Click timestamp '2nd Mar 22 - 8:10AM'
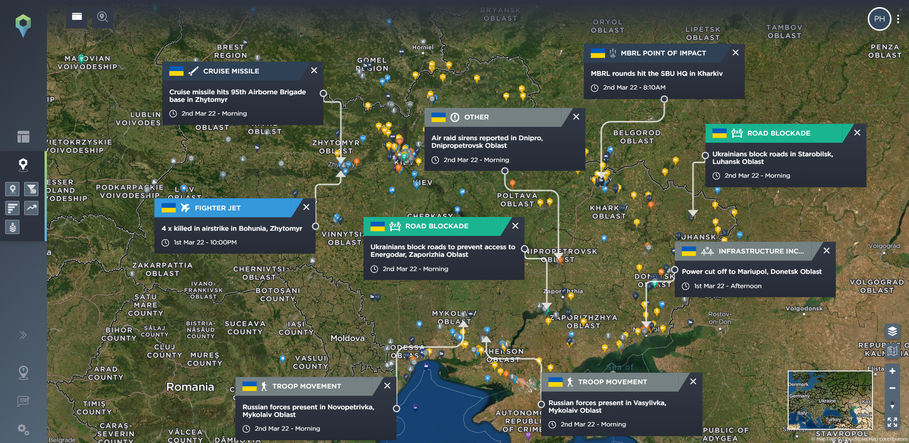909x443 pixels. 634,88
